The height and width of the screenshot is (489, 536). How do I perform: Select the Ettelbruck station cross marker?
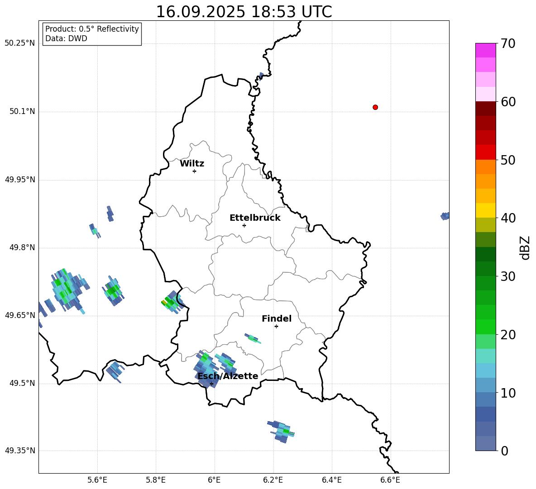pyautogui.click(x=244, y=225)
